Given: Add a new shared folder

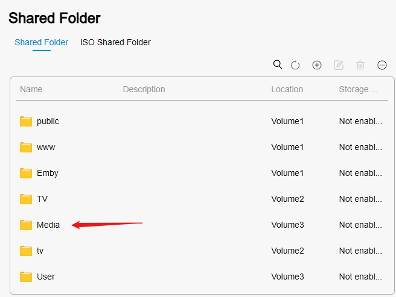Looking at the screenshot, I should (x=317, y=65).
